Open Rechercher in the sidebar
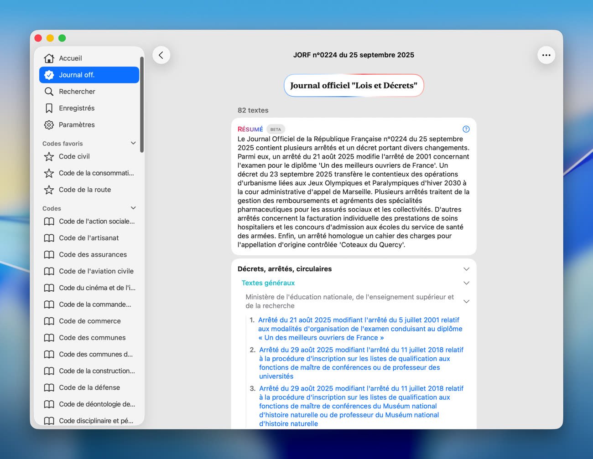 pyautogui.click(x=89, y=92)
